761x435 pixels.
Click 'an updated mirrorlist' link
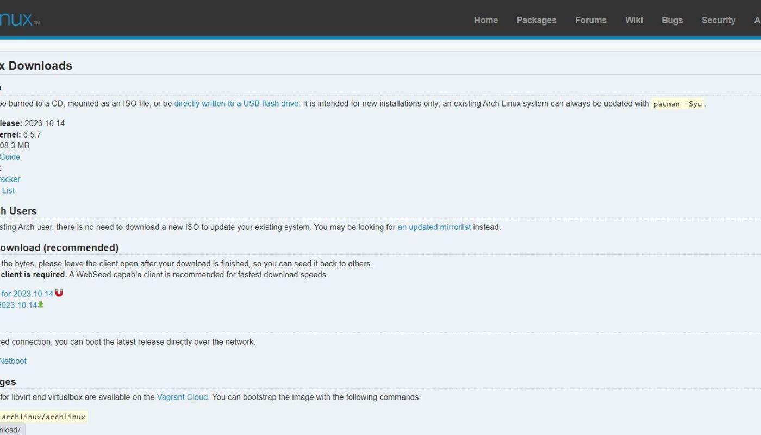tap(434, 227)
